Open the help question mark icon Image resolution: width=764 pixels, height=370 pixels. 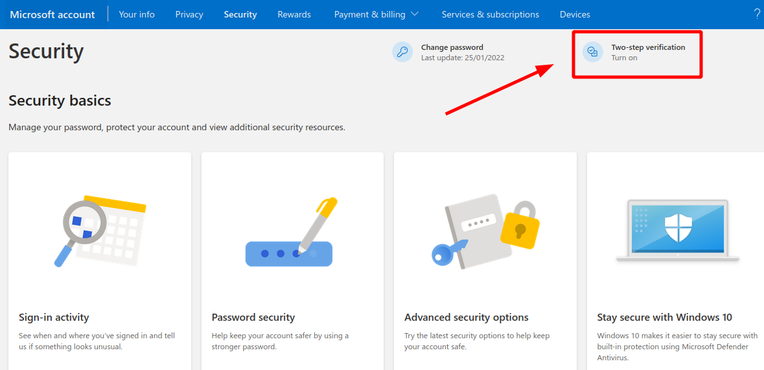757,14
